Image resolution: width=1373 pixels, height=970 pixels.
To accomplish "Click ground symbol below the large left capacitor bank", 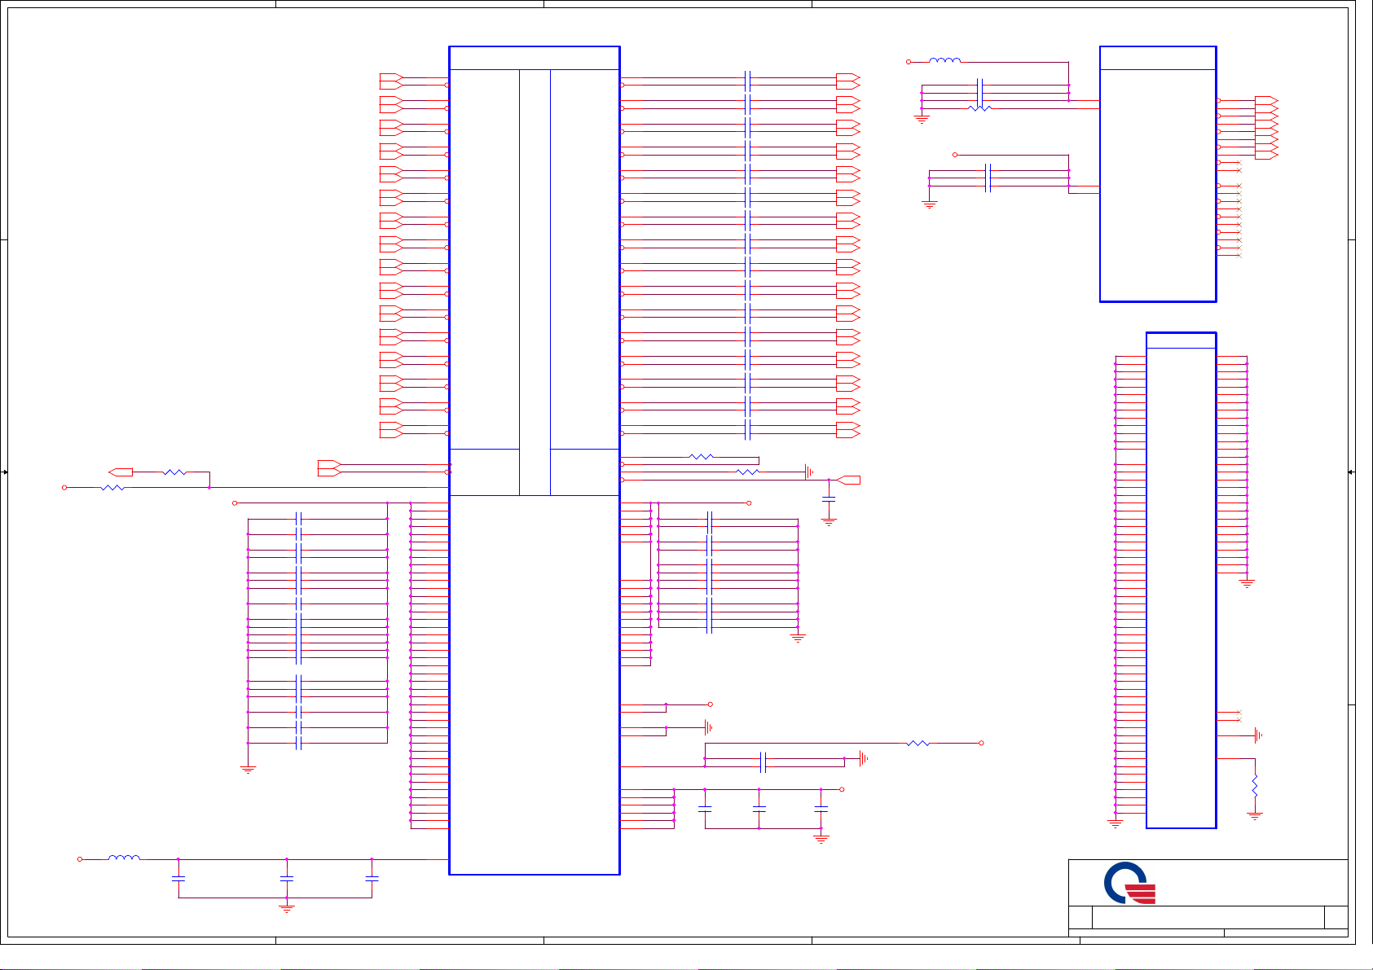I will coord(249,769).
